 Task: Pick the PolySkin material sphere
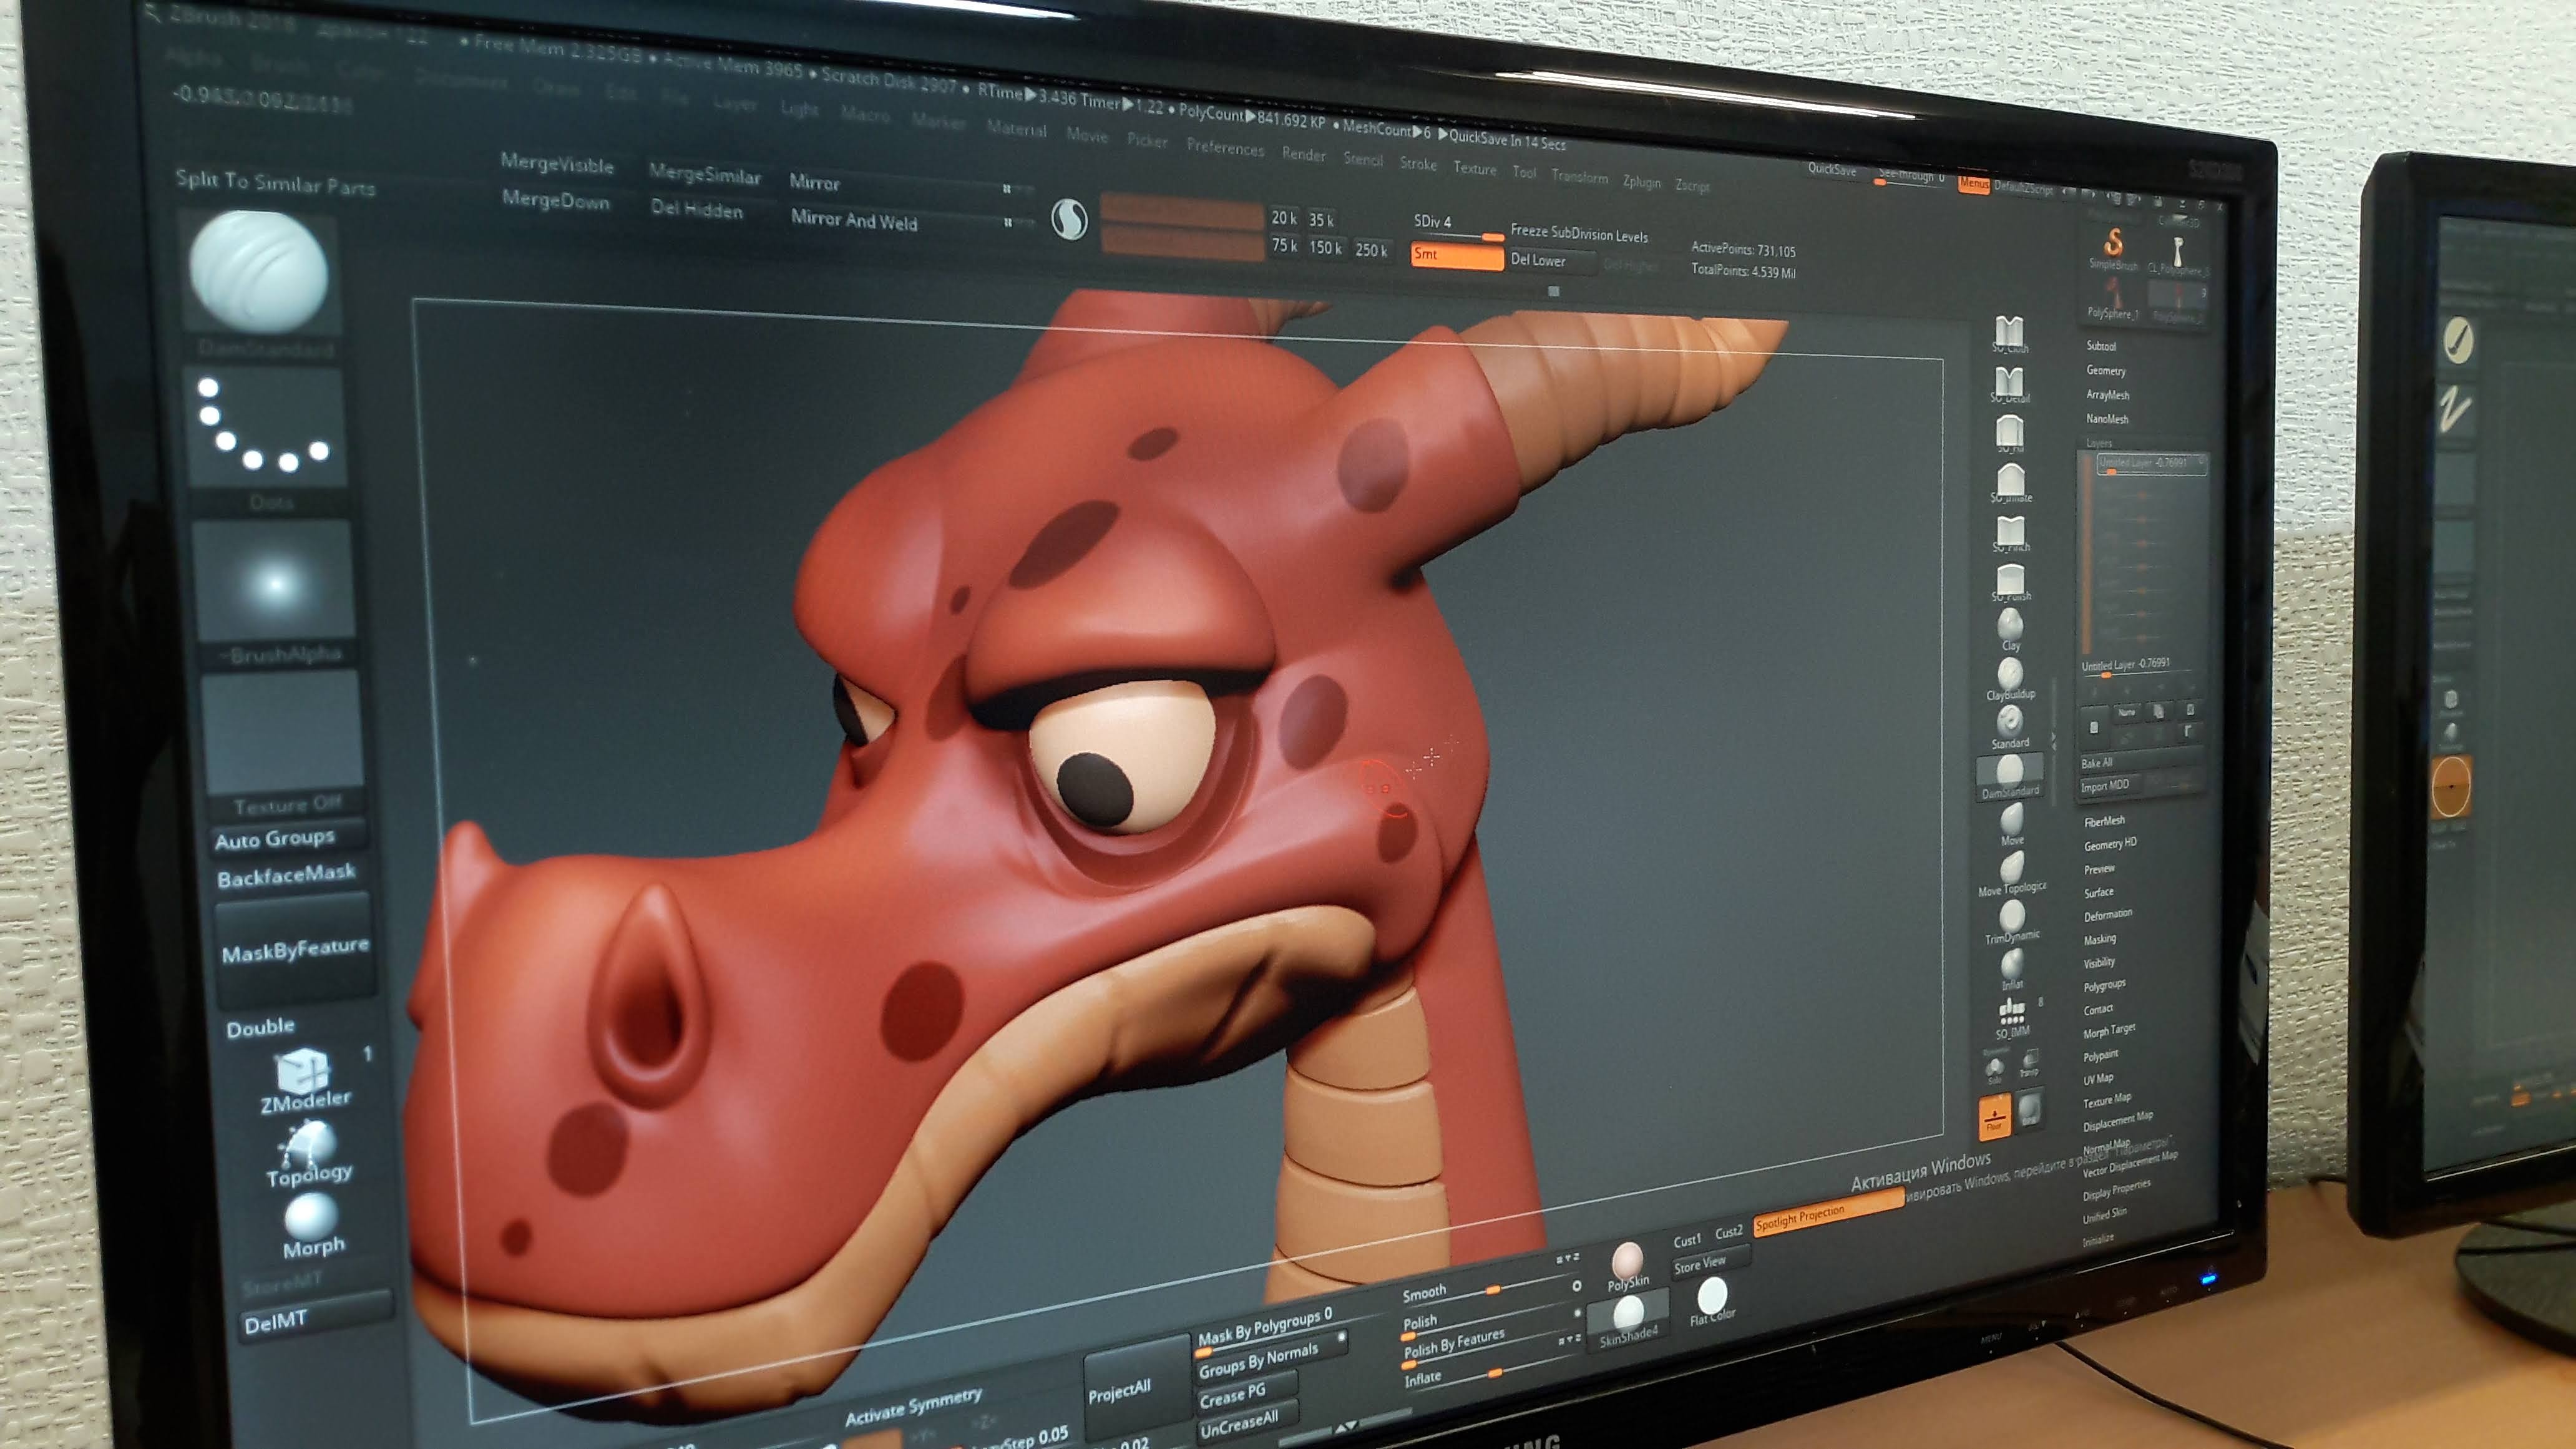tap(1627, 1266)
